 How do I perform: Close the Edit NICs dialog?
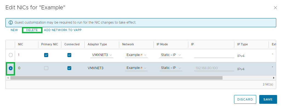[x=275, y=8]
